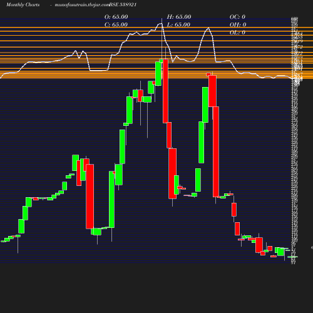Click the OC: 0 value
Image resolution: width=313 pixels, height=313 pixels.
pyautogui.click(x=237, y=17)
